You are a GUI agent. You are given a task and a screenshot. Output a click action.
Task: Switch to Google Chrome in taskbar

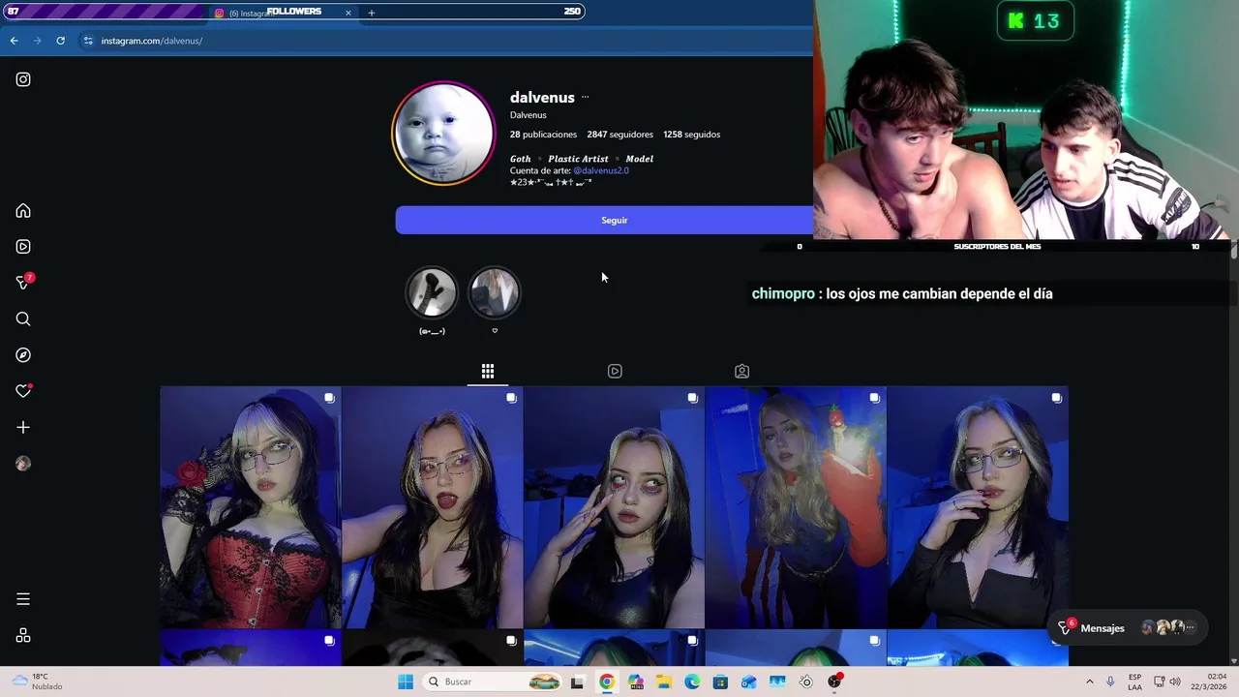click(x=606, y=682)
